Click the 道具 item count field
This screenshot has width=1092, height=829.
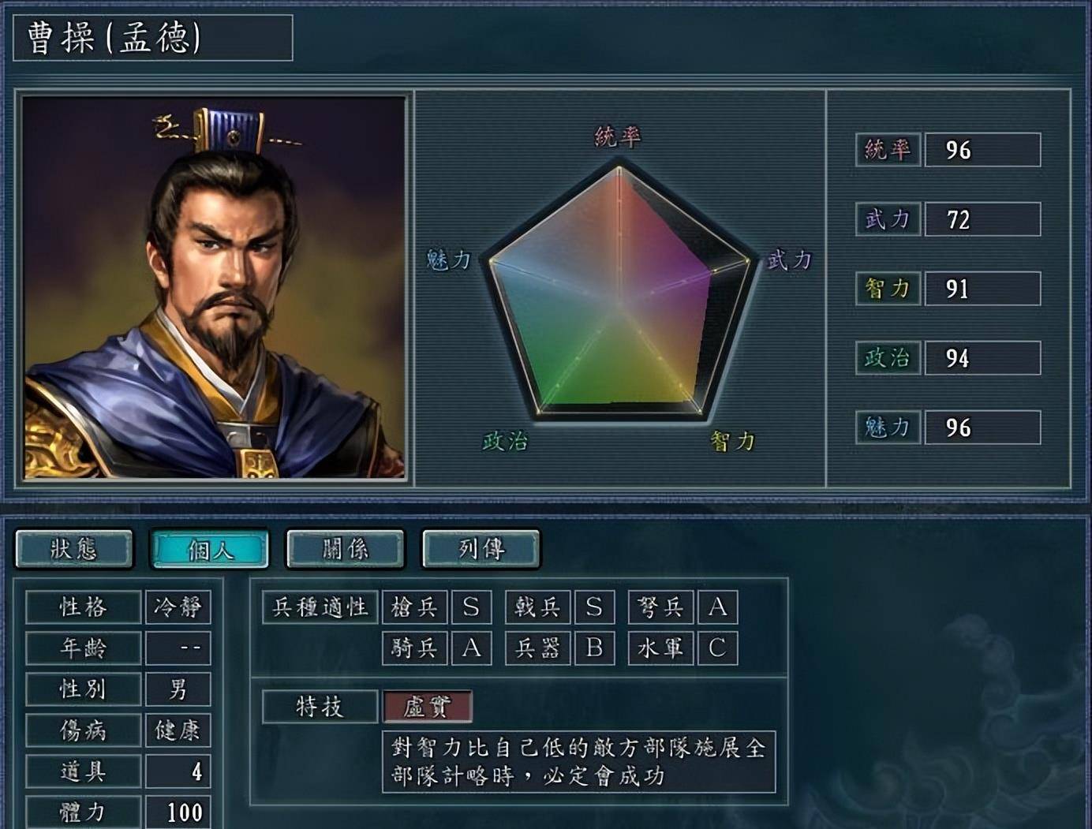(178, 771)
